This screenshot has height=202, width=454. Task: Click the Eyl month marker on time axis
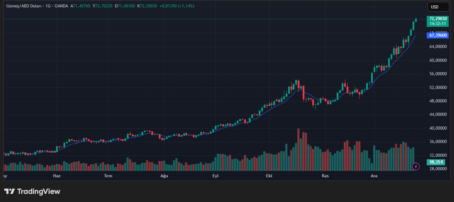click(215, 176)
